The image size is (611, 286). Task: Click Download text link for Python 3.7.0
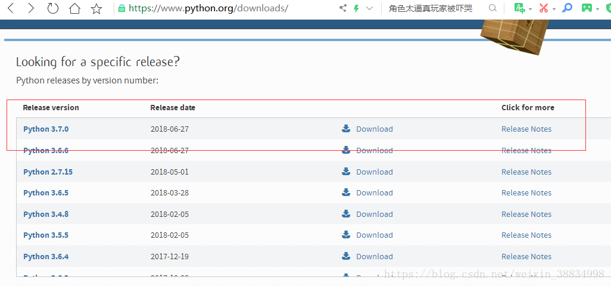pyautogui.click(x=375, y=129)
